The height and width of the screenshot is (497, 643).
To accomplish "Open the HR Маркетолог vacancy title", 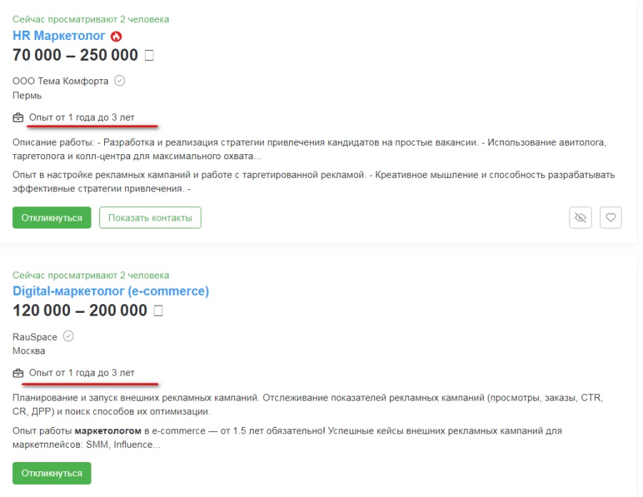I will click(59, 35).
